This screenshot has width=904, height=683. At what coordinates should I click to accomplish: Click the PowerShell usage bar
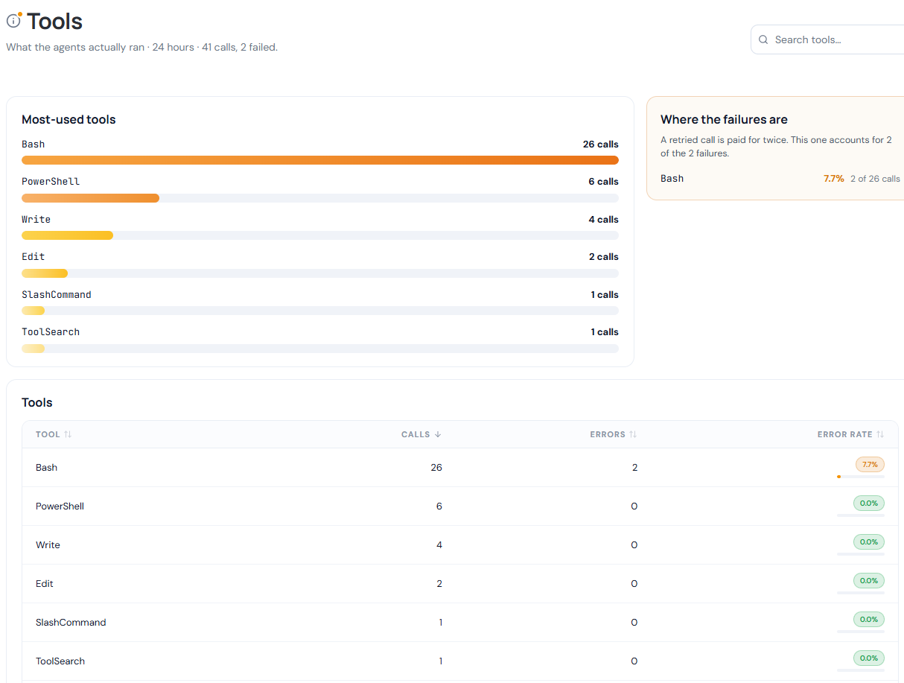pyautogui.click(x=320, y=198)
